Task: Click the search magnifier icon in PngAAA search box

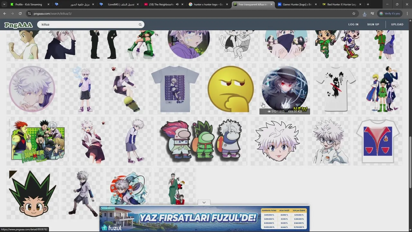Action: 140,24
